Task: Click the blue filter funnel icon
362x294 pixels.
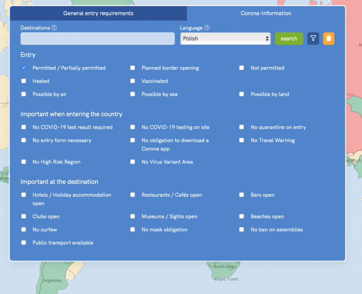Action: [x=313, y=38]
